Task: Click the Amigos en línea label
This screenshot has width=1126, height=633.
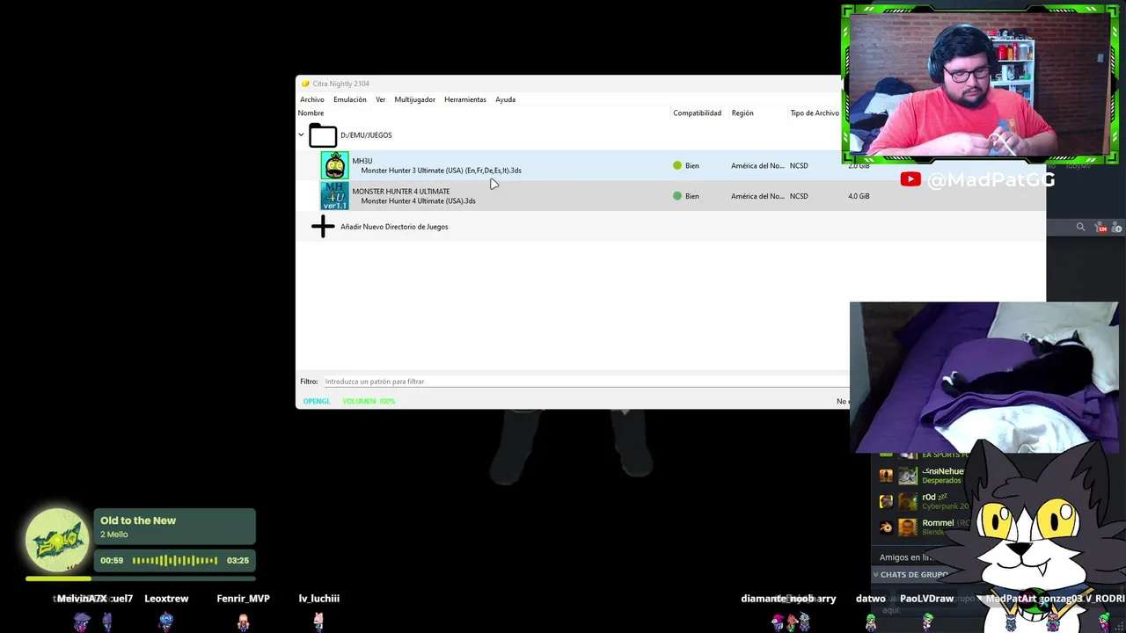Action: pos(906,557)
